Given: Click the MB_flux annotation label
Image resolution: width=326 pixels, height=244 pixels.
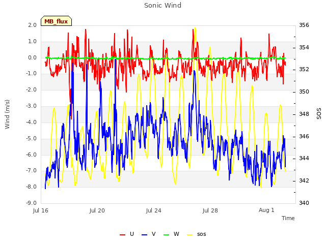Looking at the screenshot, I should coord(56,21).
